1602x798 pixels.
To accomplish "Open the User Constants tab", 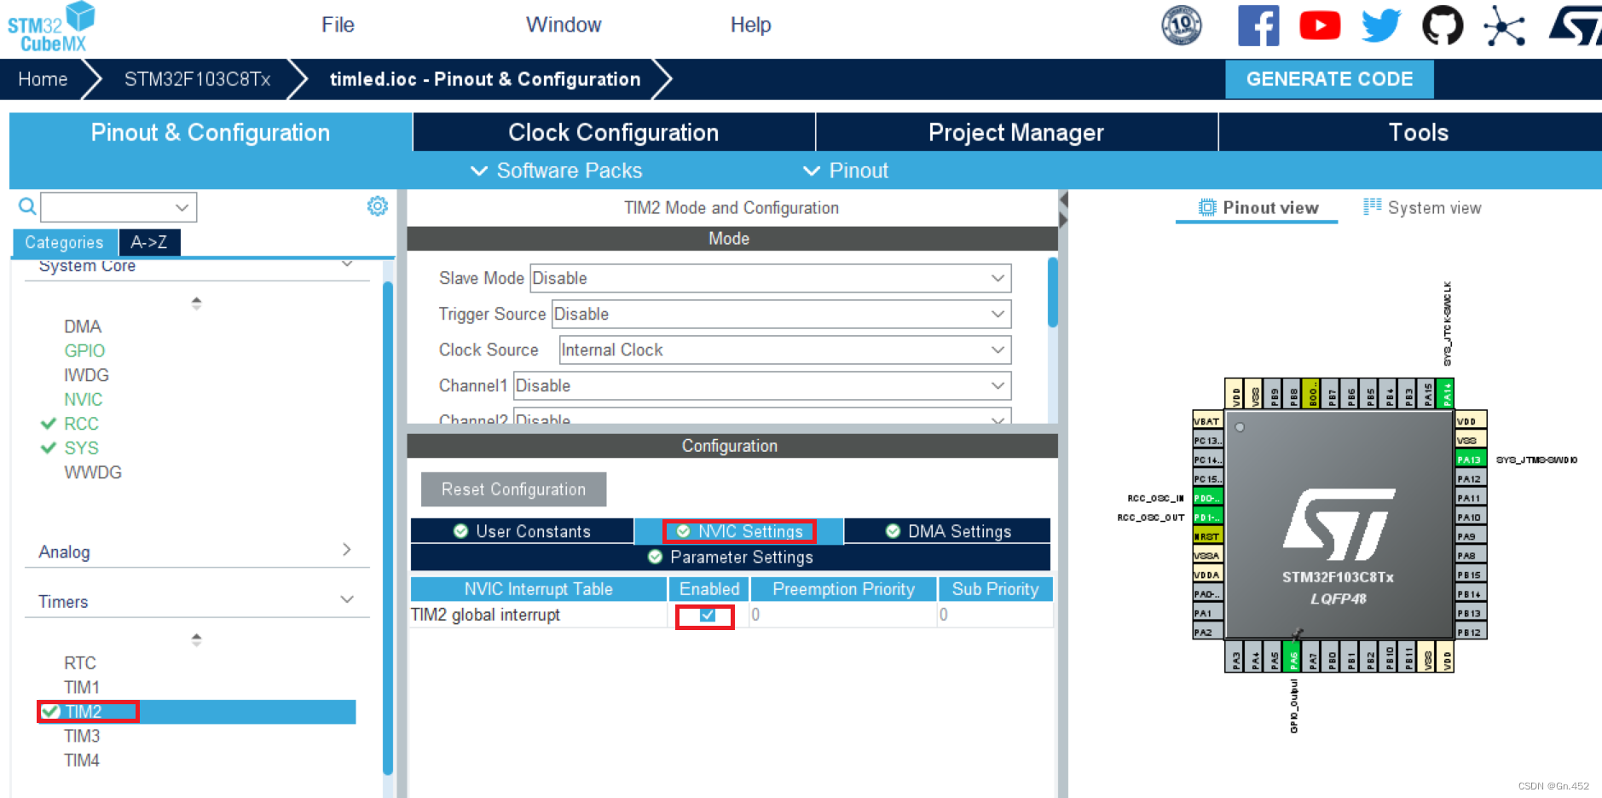I will [x=522, y=531].
